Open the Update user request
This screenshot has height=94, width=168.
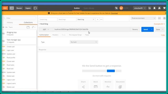point(11,54)
